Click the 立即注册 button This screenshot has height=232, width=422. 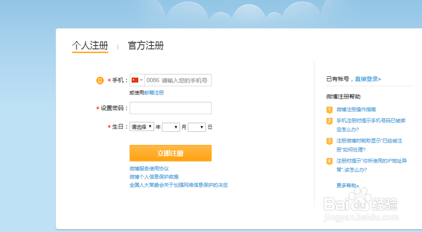click(170, 153)
